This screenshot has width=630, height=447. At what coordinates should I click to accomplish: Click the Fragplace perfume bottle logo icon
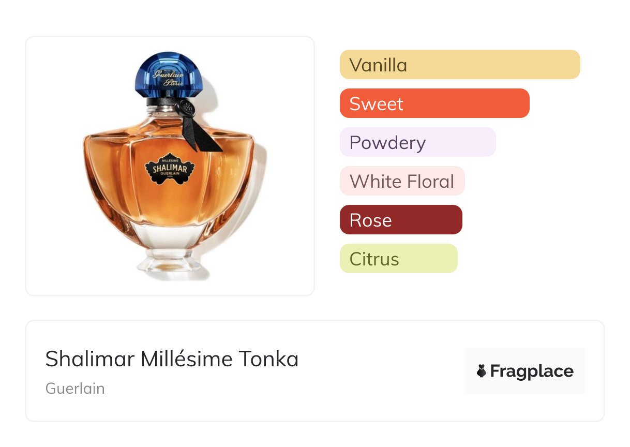(482, 371)
